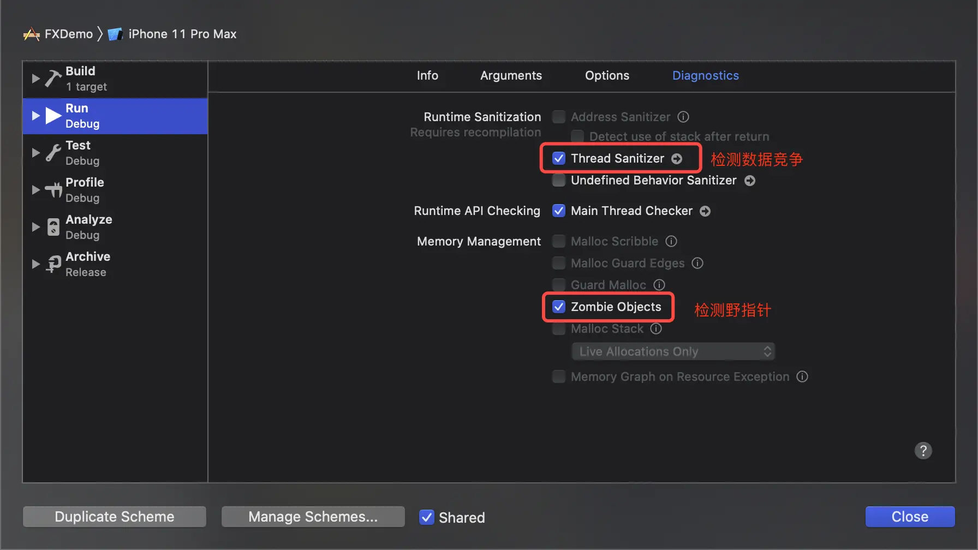This screenshot has width=978, height=550.
Task: Expand the Run action disclosure triangle
Action: tap(36, 116)
